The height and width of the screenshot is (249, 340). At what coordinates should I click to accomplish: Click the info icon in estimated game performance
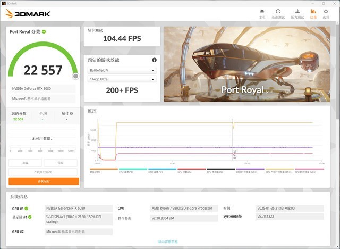pos(154,60)
